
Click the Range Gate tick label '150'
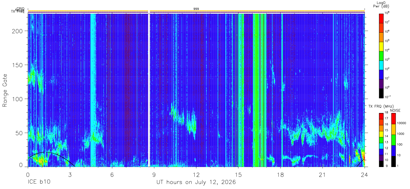coord(18,65)
